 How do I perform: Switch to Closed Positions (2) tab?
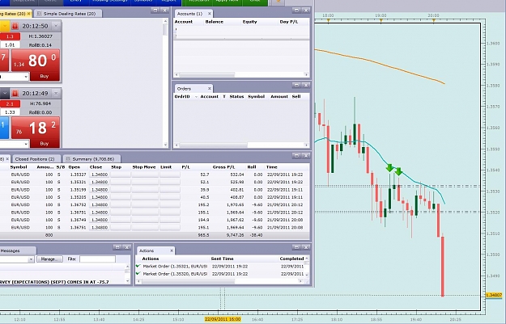coord(35,159)
